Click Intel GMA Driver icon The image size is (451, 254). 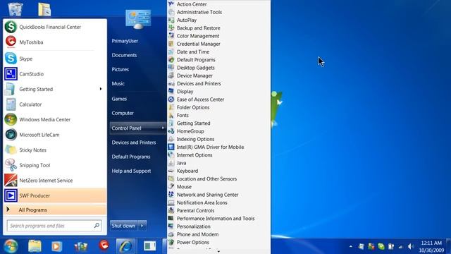click(171, 147)
